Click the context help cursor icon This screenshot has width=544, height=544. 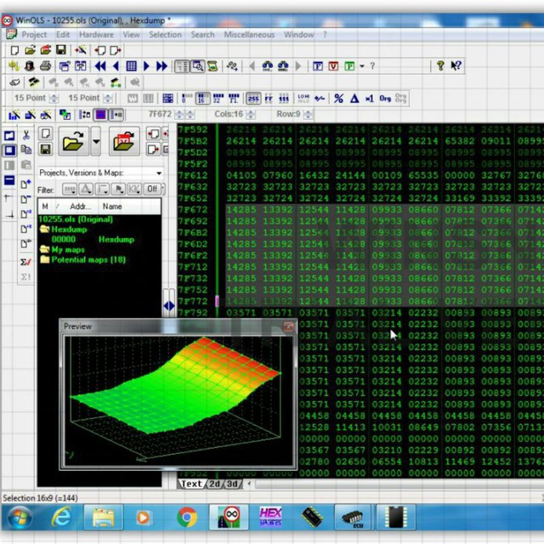point(456,65)
